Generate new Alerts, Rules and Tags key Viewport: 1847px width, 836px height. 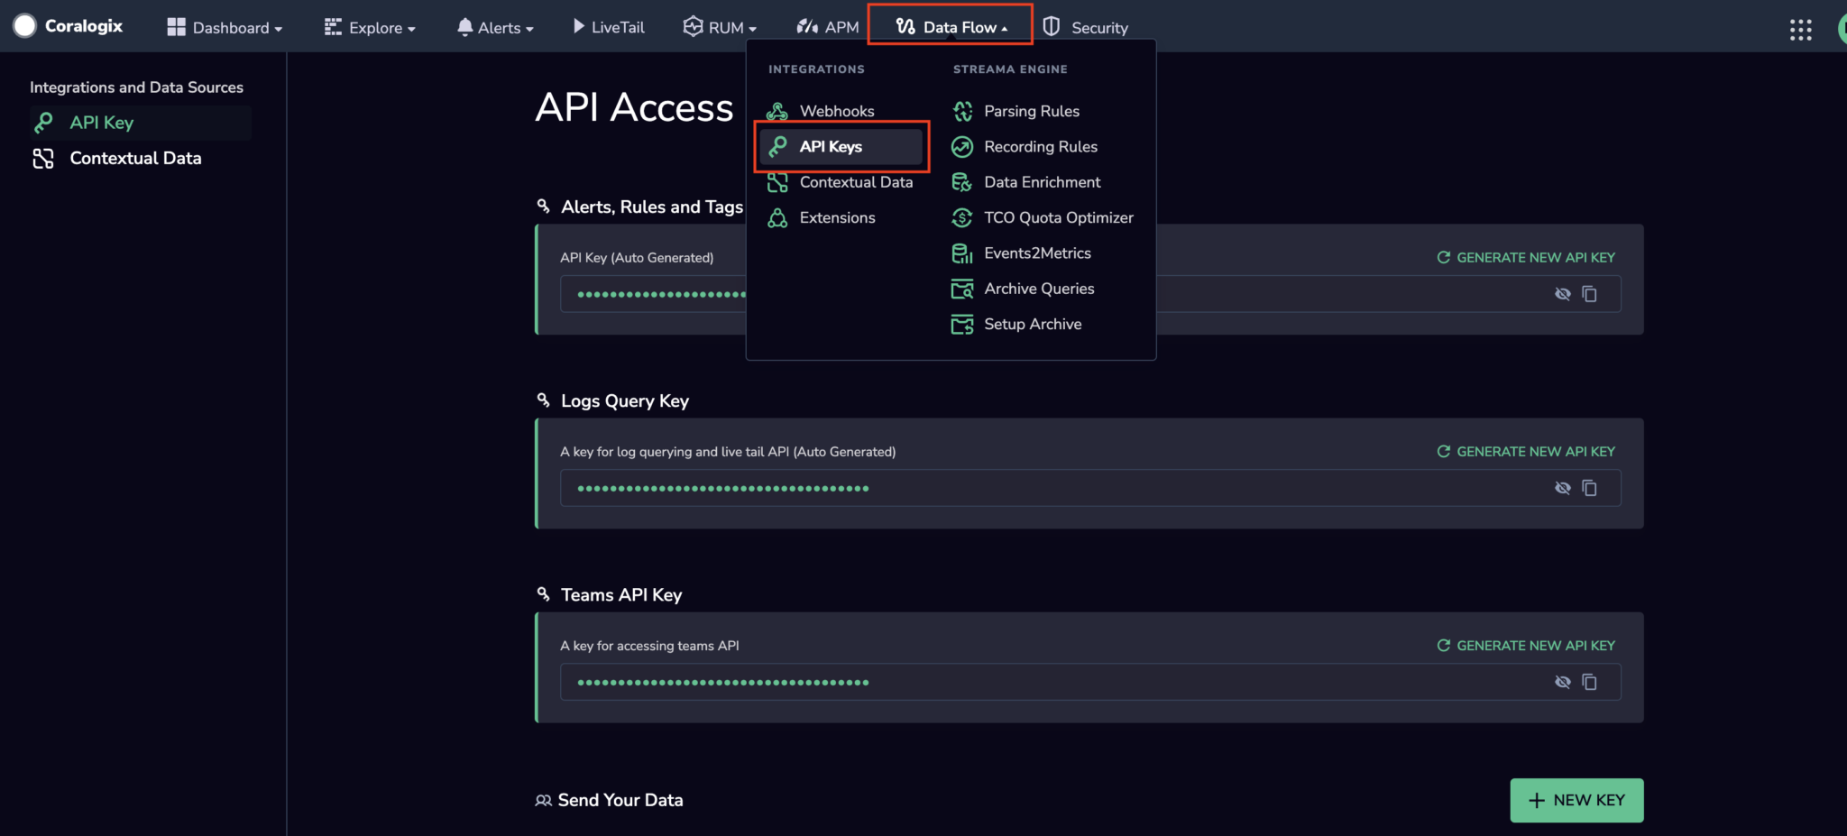[1526, 258]
